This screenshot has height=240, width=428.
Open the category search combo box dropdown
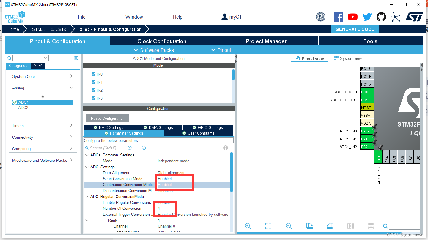45,58
